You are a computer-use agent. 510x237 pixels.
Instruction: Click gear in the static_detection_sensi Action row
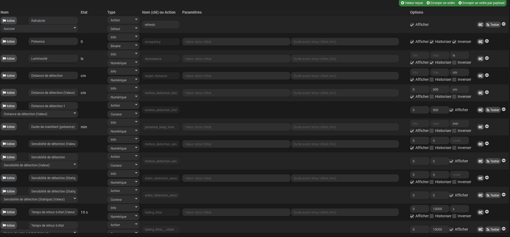pyautogui.click(x=480, y=195)
